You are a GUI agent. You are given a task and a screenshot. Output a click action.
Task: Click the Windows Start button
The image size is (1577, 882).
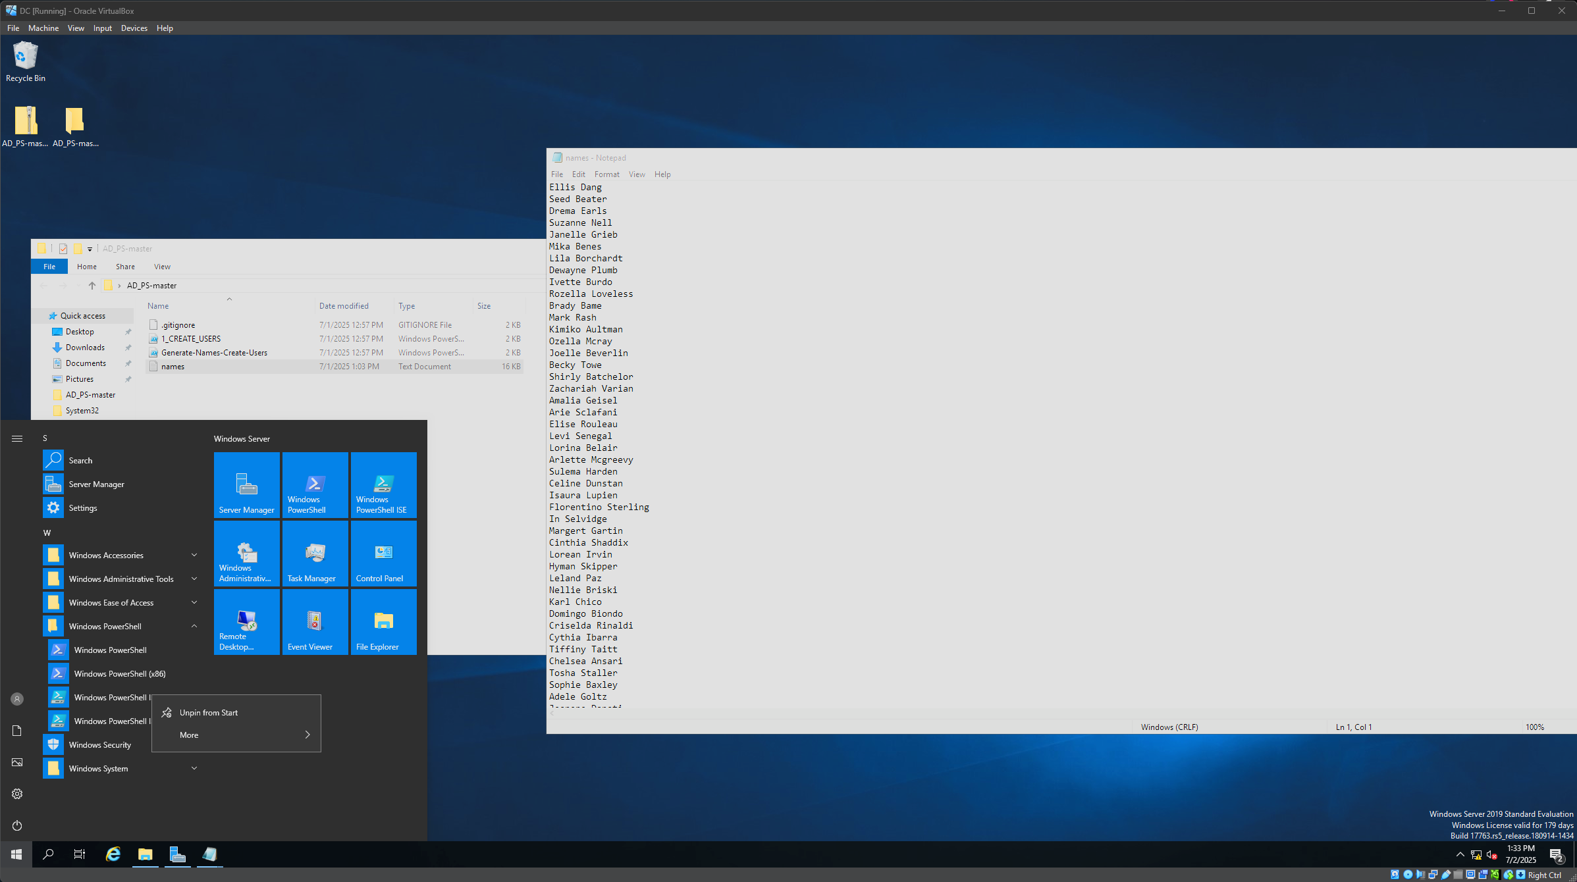[16, 854]
